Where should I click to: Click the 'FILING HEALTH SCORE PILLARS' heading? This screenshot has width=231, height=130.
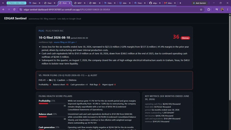(x=55, y=96)
